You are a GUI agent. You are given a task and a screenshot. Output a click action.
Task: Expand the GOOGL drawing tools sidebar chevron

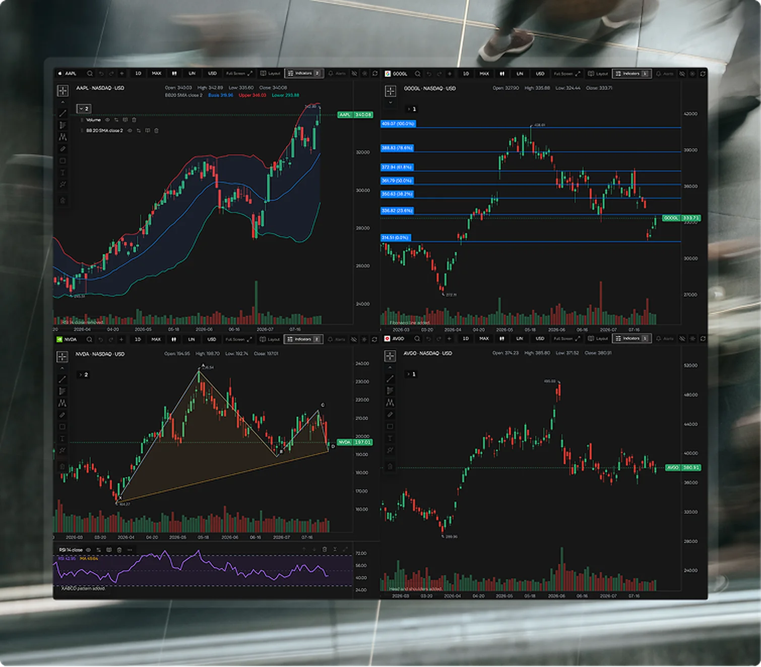pyautogui.click(x=390, y=102)
